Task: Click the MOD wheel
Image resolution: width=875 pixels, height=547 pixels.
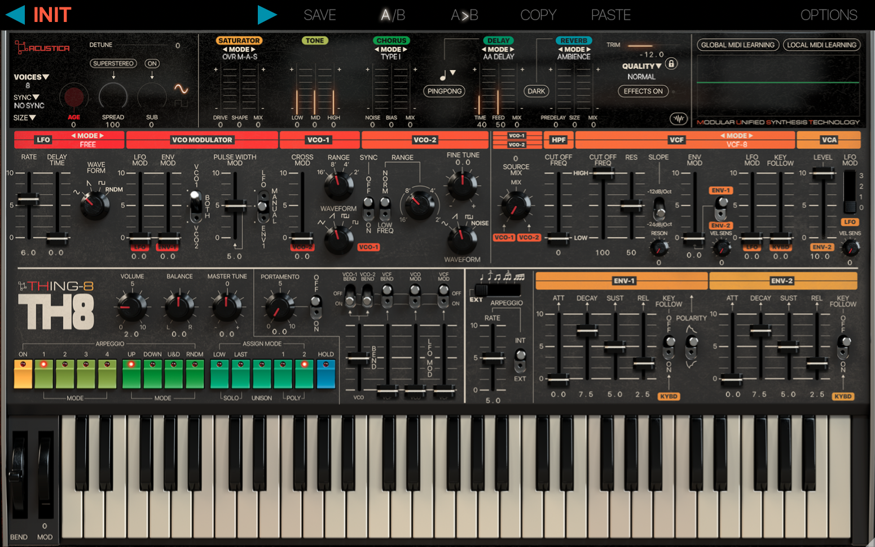Action: point(45,476)
